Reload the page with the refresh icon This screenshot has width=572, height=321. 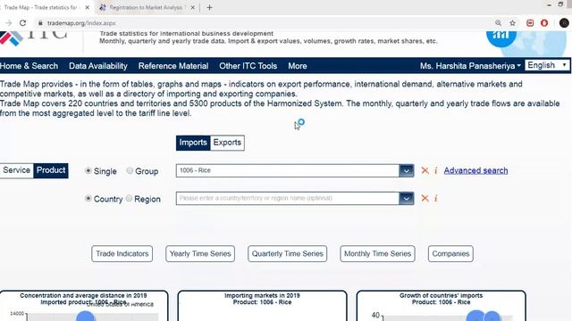coord(22,23)
